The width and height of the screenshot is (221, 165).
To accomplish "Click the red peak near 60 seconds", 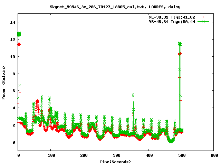I will point(37,101).
